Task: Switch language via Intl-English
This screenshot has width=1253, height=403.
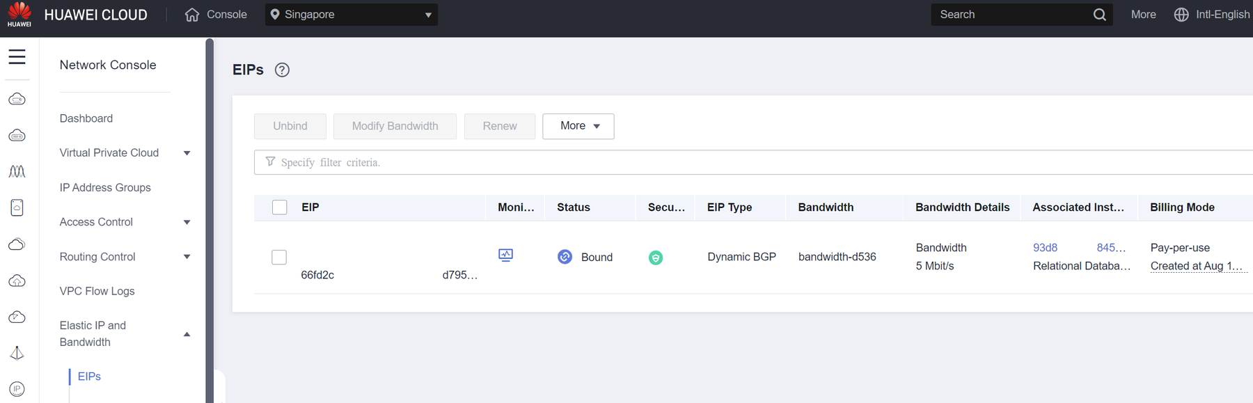Action: point(1223,15)
